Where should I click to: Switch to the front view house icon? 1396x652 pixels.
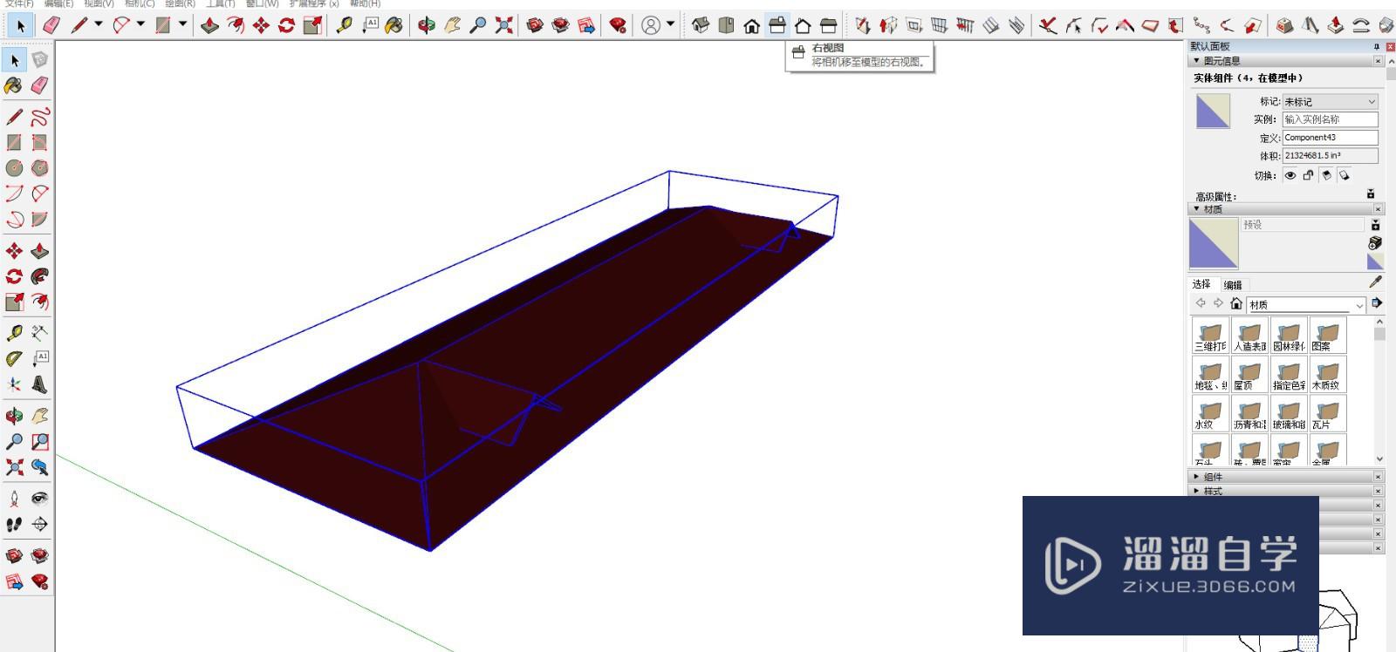751,26
